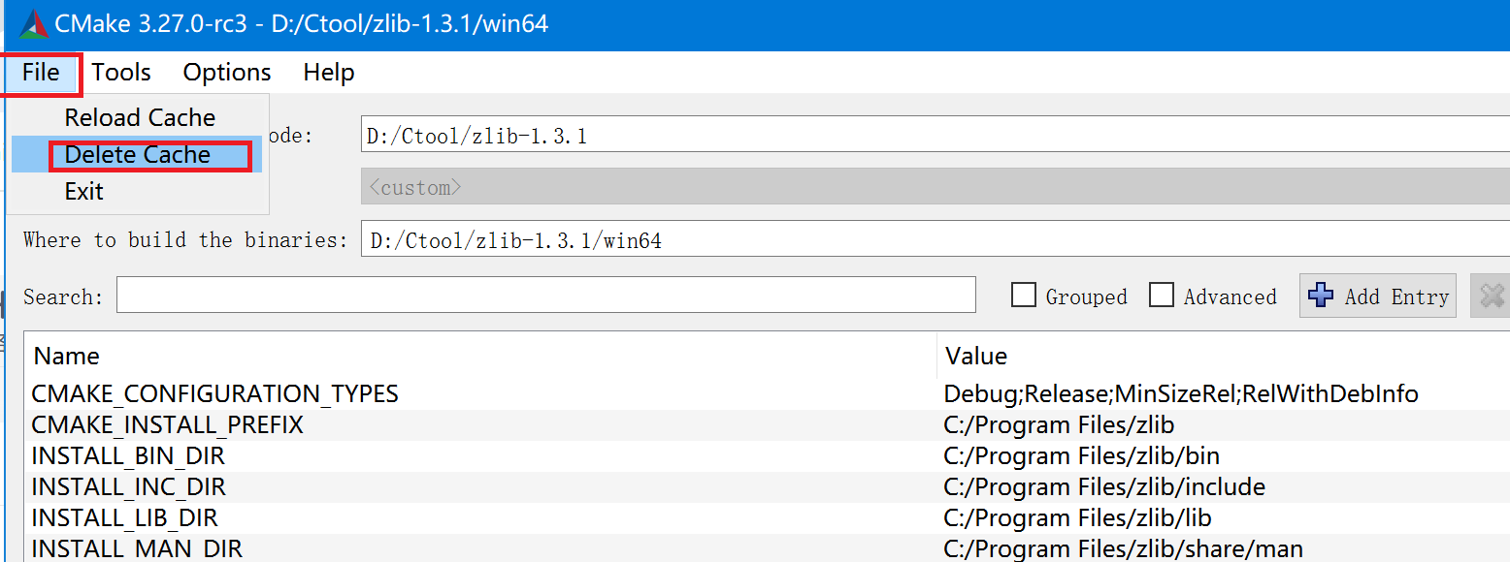Click value Debug;Release;MinSizeRel;RelWithDebInfo
The image size is (1510, 562).
1181,394
